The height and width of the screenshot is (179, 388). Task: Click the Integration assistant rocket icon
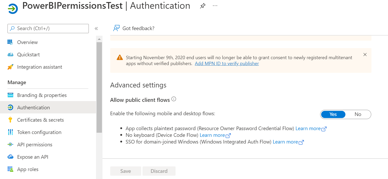coord(11,67)
